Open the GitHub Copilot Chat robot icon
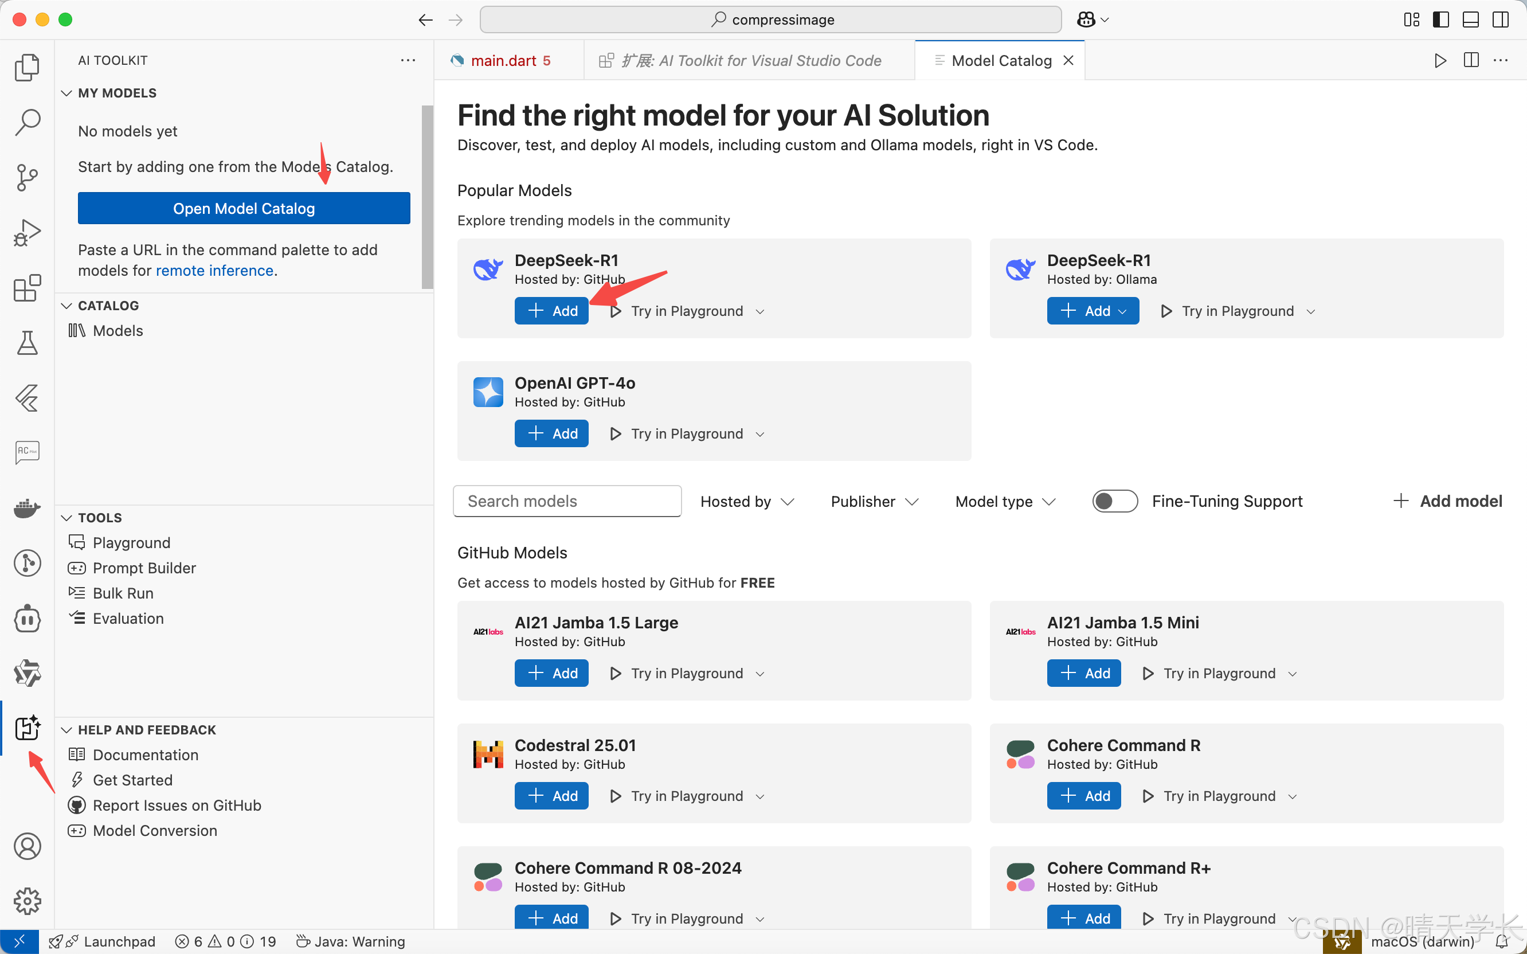 click(x=27, y=619)
